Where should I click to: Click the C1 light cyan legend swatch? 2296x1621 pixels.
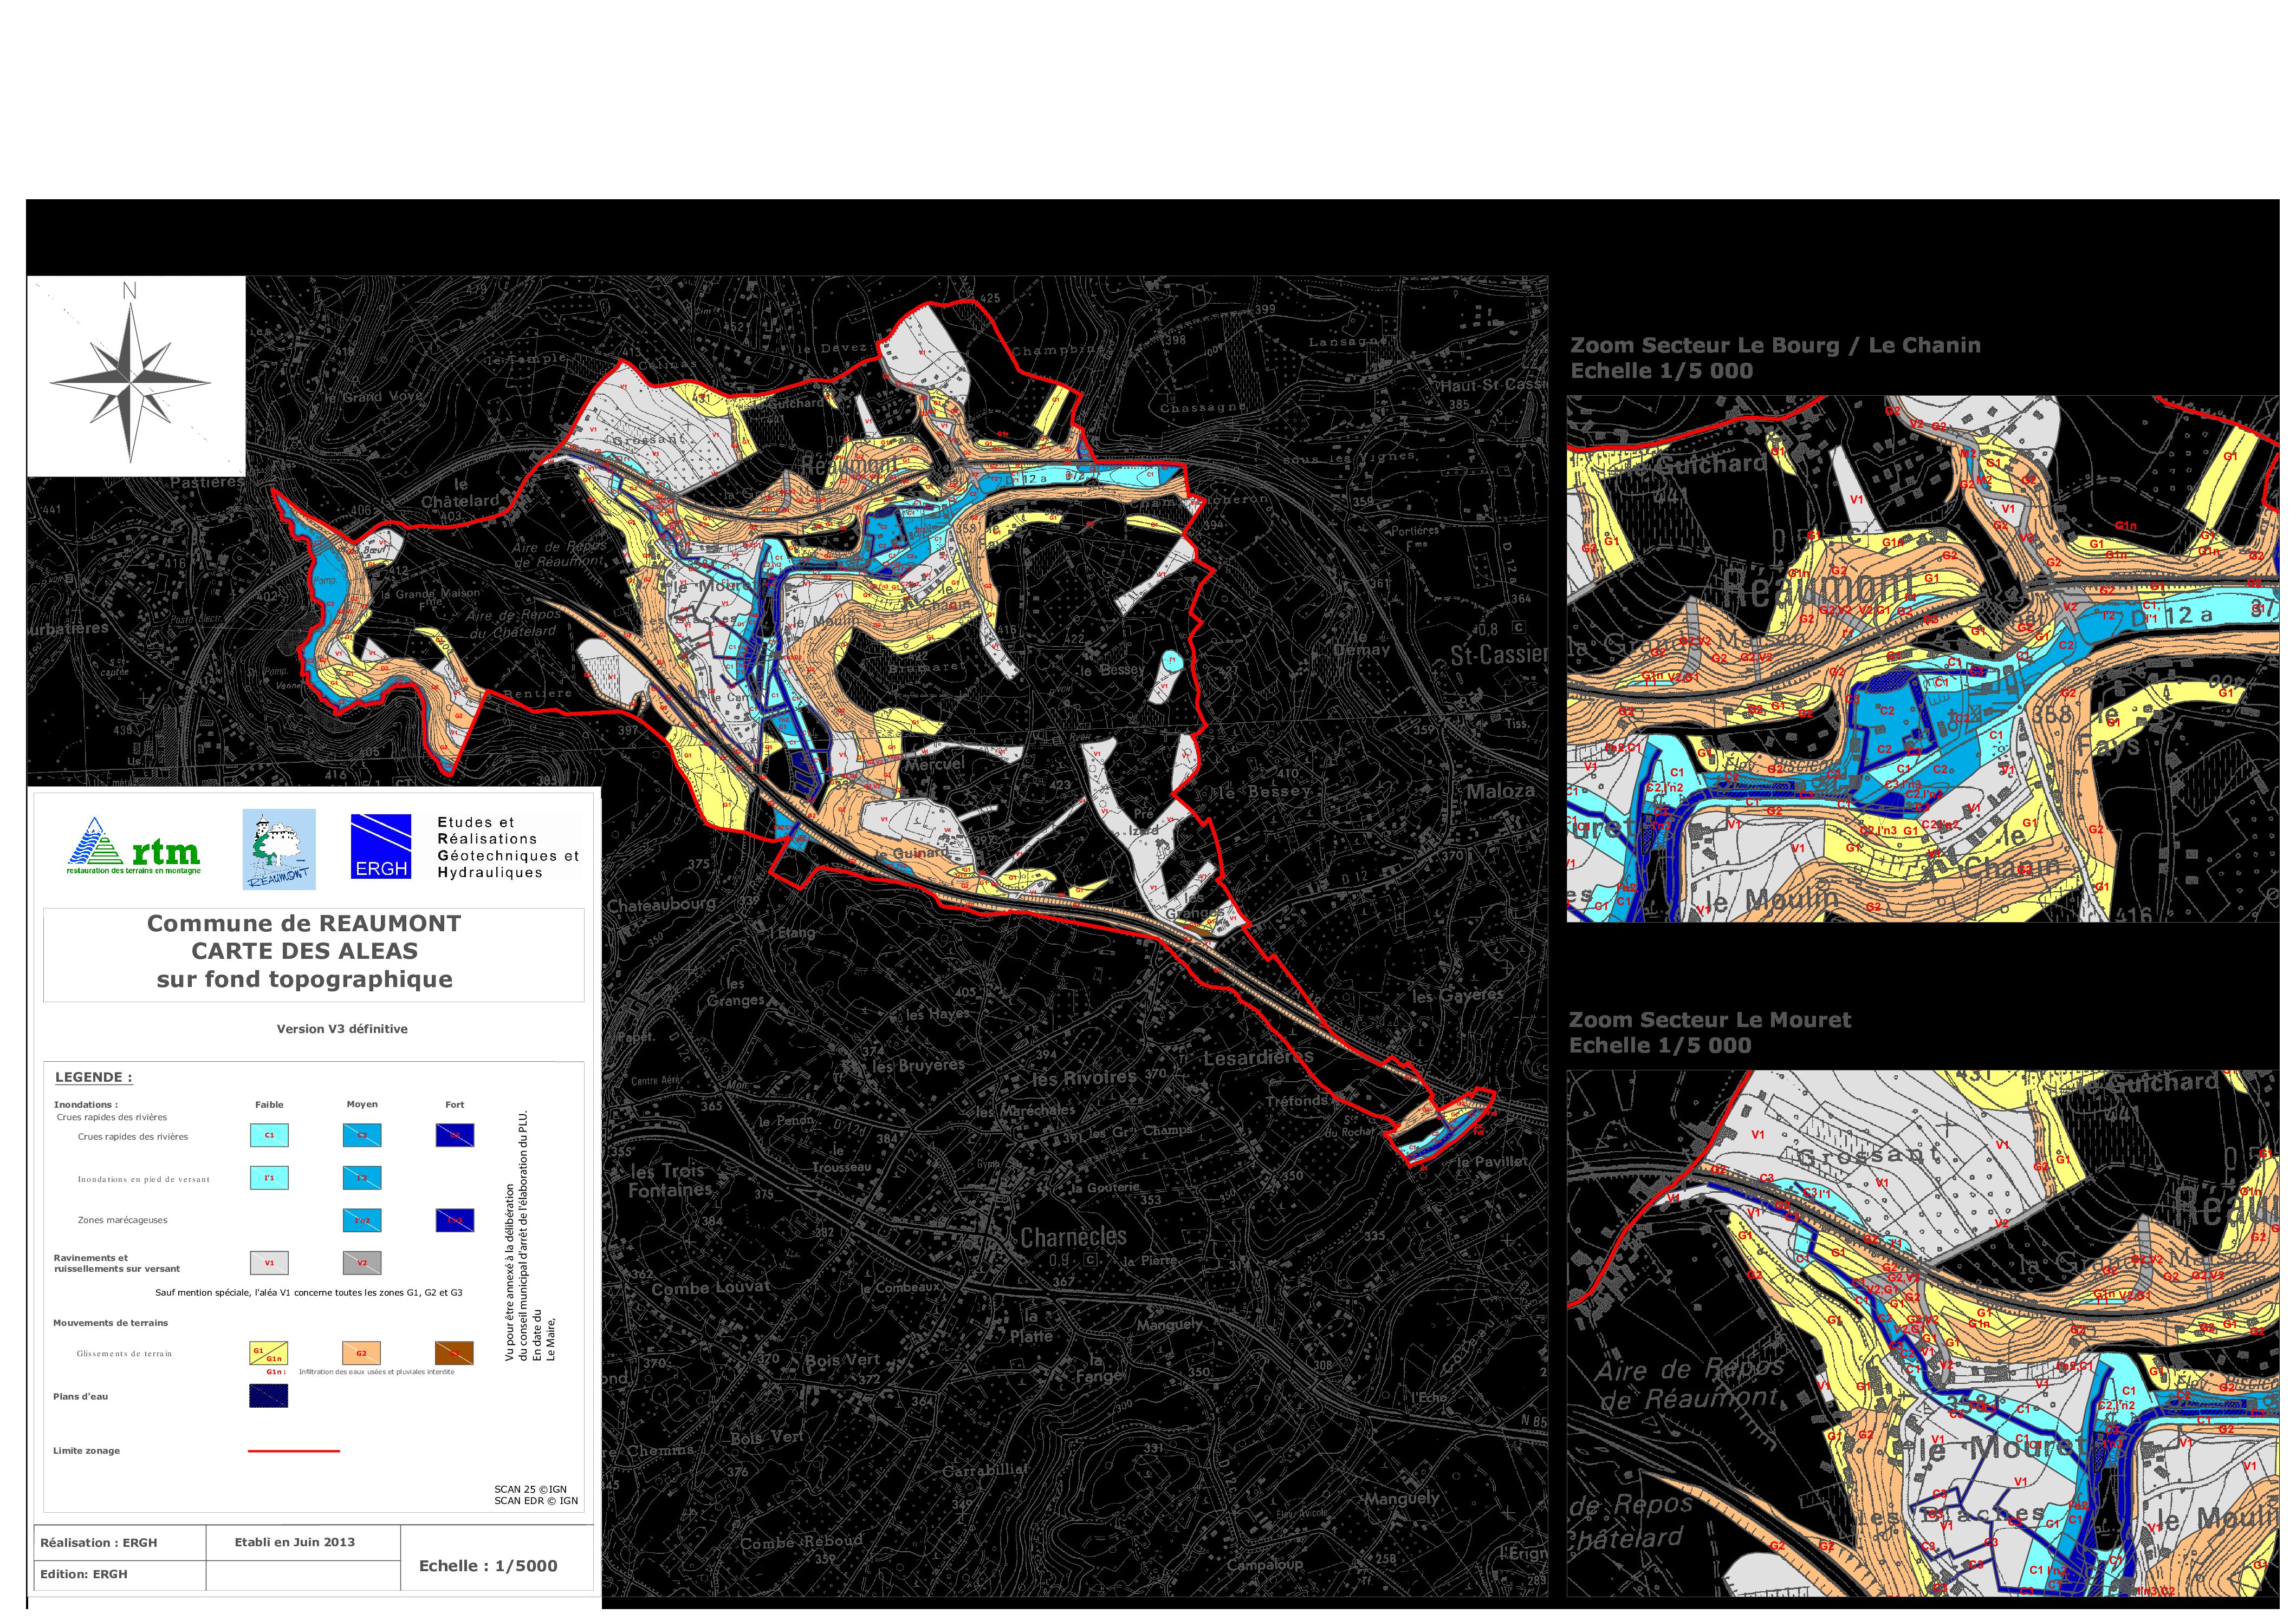pyautogui.click(x=269, y=1134)
